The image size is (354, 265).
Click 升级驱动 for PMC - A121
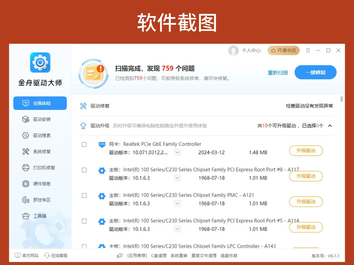click(x=306, y=202)
